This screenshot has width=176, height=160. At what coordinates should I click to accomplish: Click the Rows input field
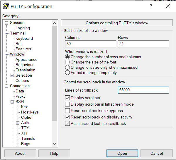pyautogui.click(x=143, y=44)
